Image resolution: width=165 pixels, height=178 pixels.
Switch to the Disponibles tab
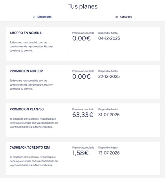[42, 17]
